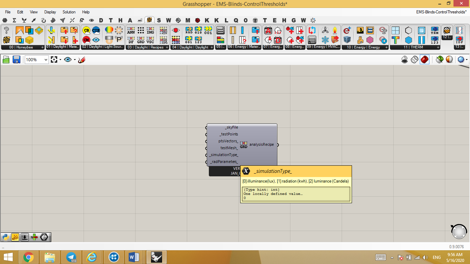Toggle the wireframe preview mode icon
This screenshot has width=470, height=264.
pyautogui.click(x=415, y=59)
